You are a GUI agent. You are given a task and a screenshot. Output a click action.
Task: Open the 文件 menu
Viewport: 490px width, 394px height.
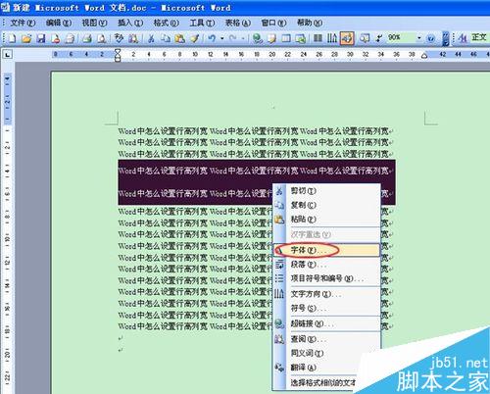23,23
